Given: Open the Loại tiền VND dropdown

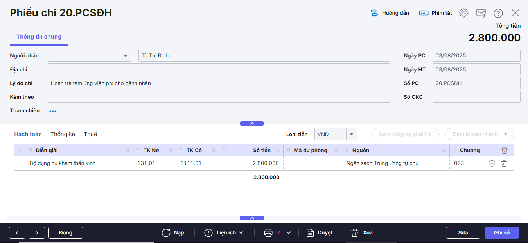Looking at the screenshot, I should tap(352, 134).
